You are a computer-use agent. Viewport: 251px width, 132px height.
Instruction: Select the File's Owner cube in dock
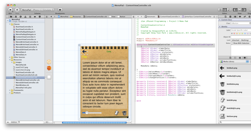click(x=49, y=62)
